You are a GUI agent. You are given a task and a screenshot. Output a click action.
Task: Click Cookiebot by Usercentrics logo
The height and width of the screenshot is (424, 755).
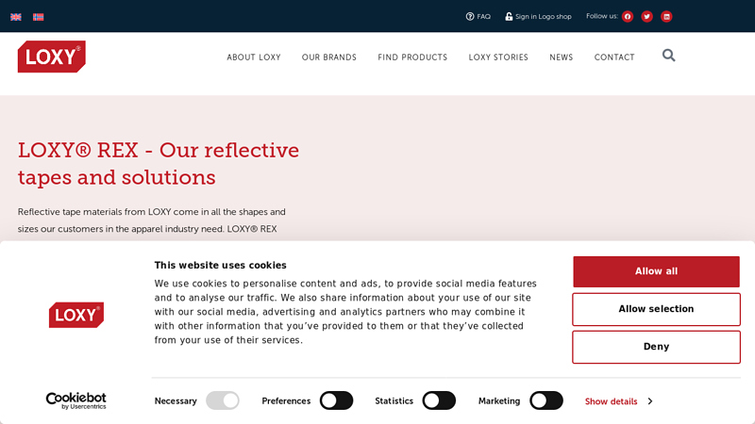(75, 400)
